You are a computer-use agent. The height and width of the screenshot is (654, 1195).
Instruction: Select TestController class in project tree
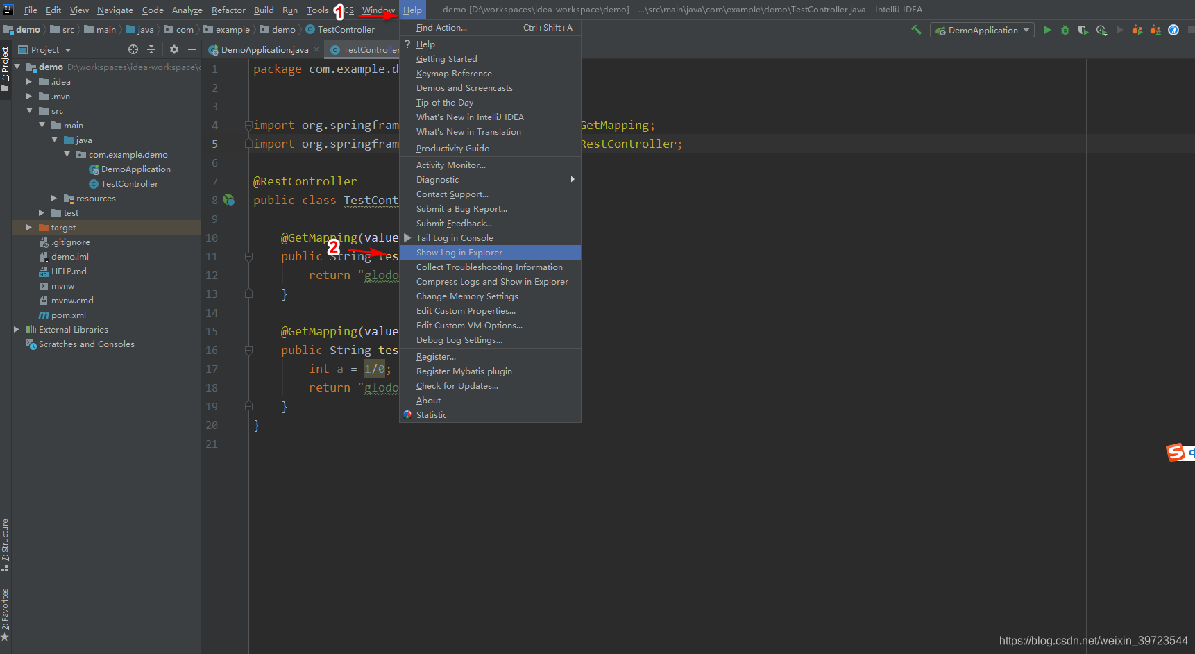pos(124,183)
